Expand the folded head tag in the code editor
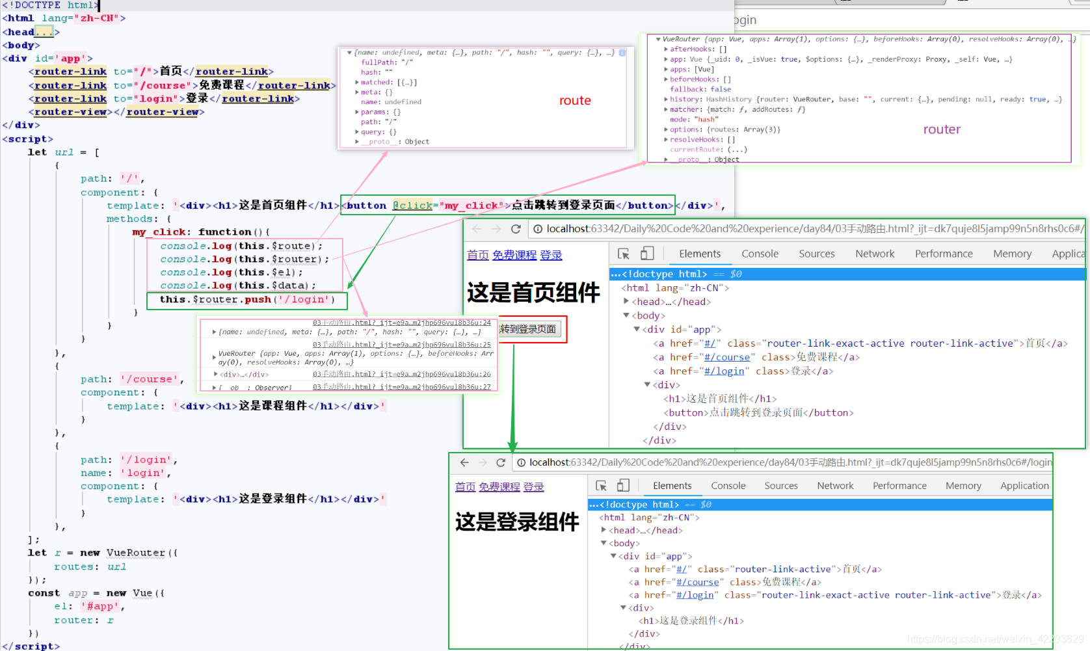1090x651 pixels. point(44,32)
